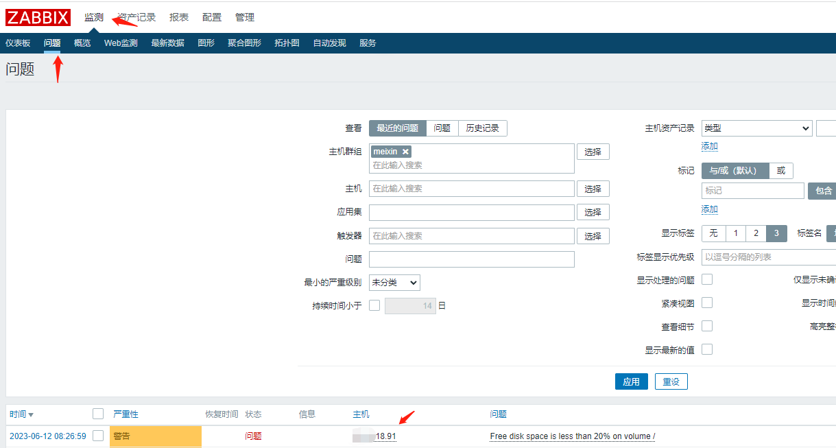The height and width of the screenshot is (448, 836).
Task: Enable the 显示最新的值 checkbox
Action: pyautogui.click(x=707, y=349)
